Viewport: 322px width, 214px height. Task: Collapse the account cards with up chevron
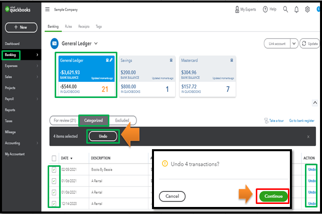pyautogui.click(x=315, y=102)
